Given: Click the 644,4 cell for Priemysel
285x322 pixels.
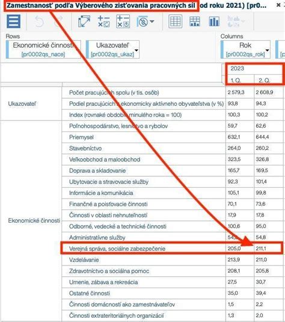Looking at the screenshot, I should [x=269, y=137].
